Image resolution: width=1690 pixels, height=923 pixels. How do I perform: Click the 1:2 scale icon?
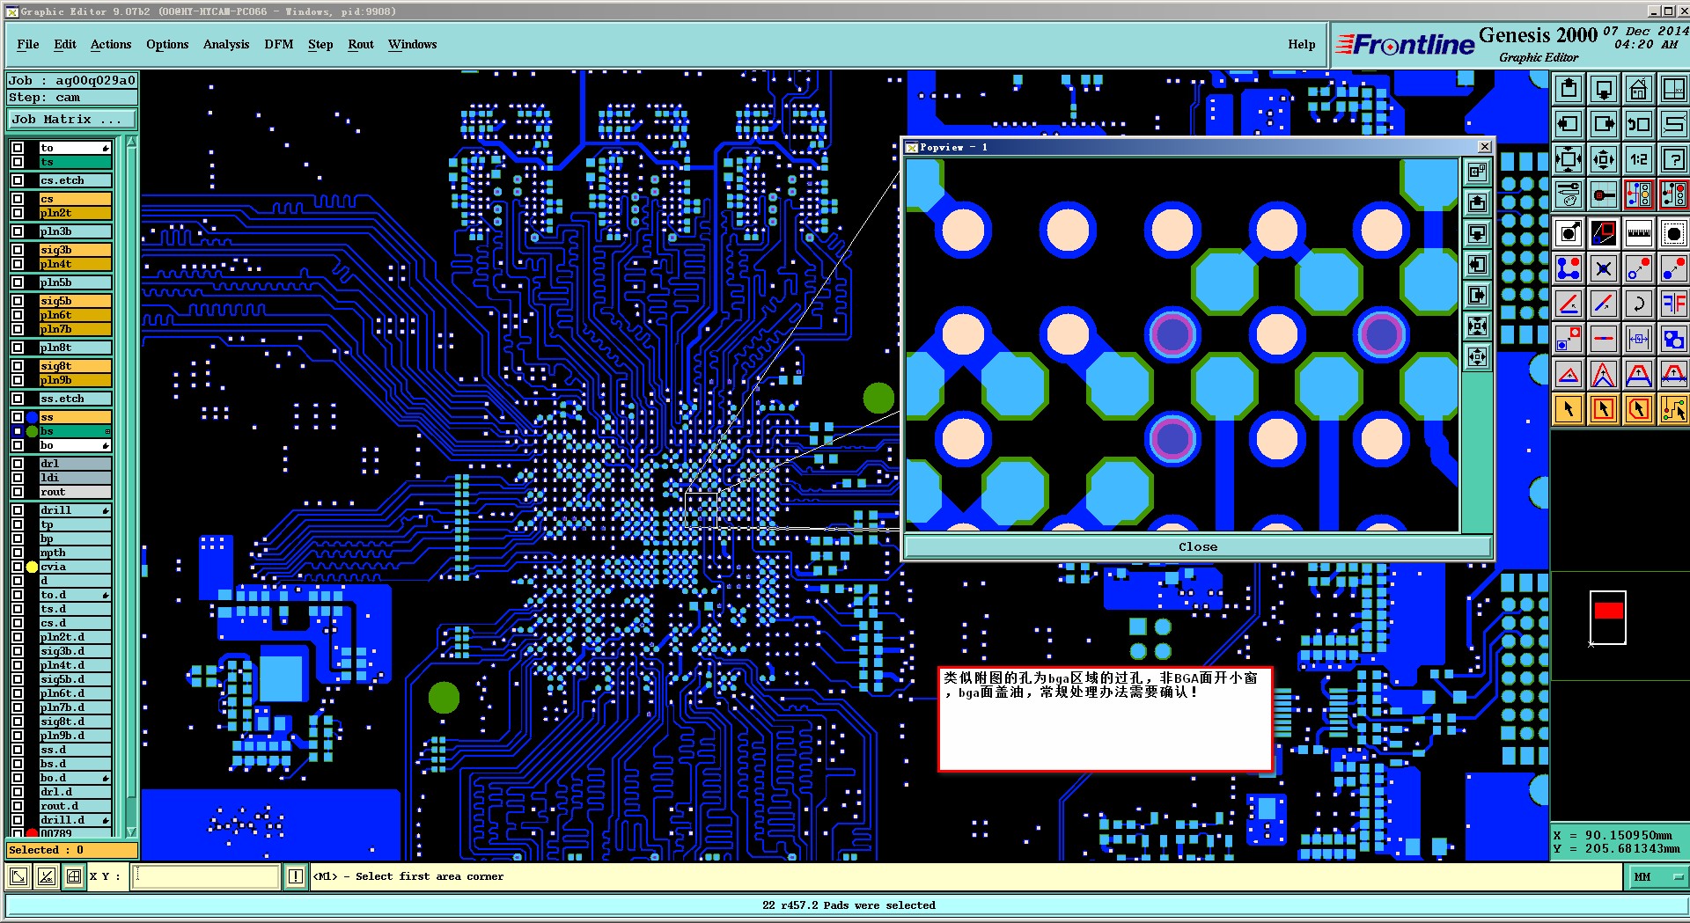tap(1638, 159)
